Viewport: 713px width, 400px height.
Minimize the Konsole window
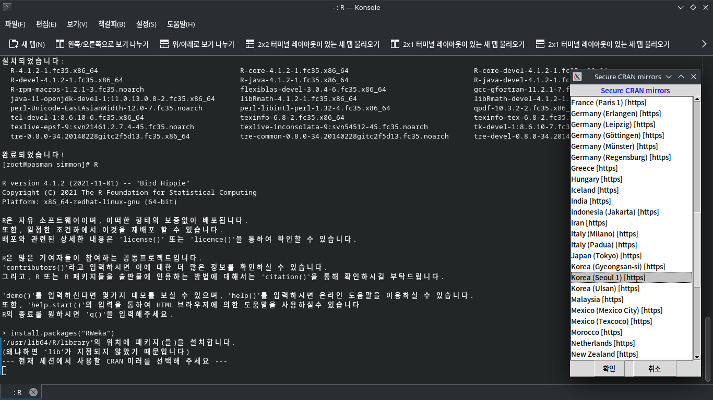click(x=681, y=7)
